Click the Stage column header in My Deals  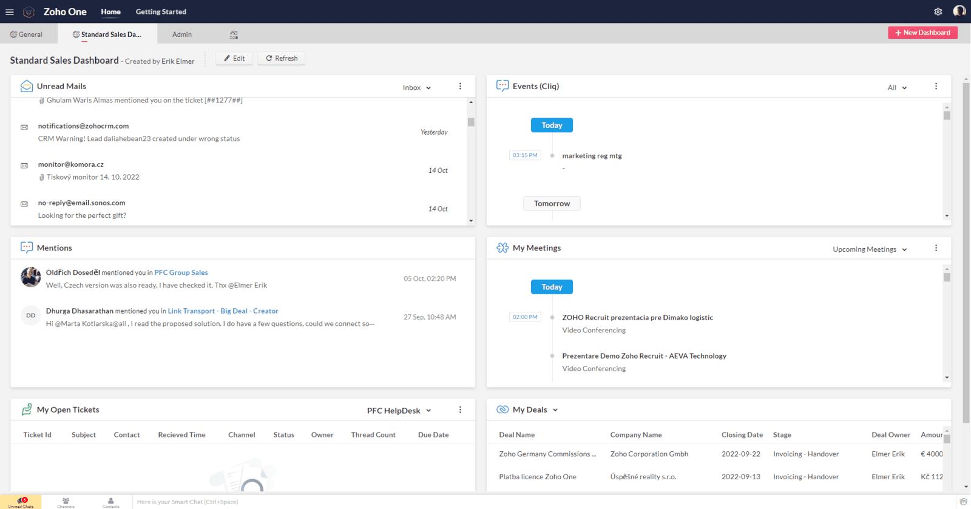pos(782,435)
